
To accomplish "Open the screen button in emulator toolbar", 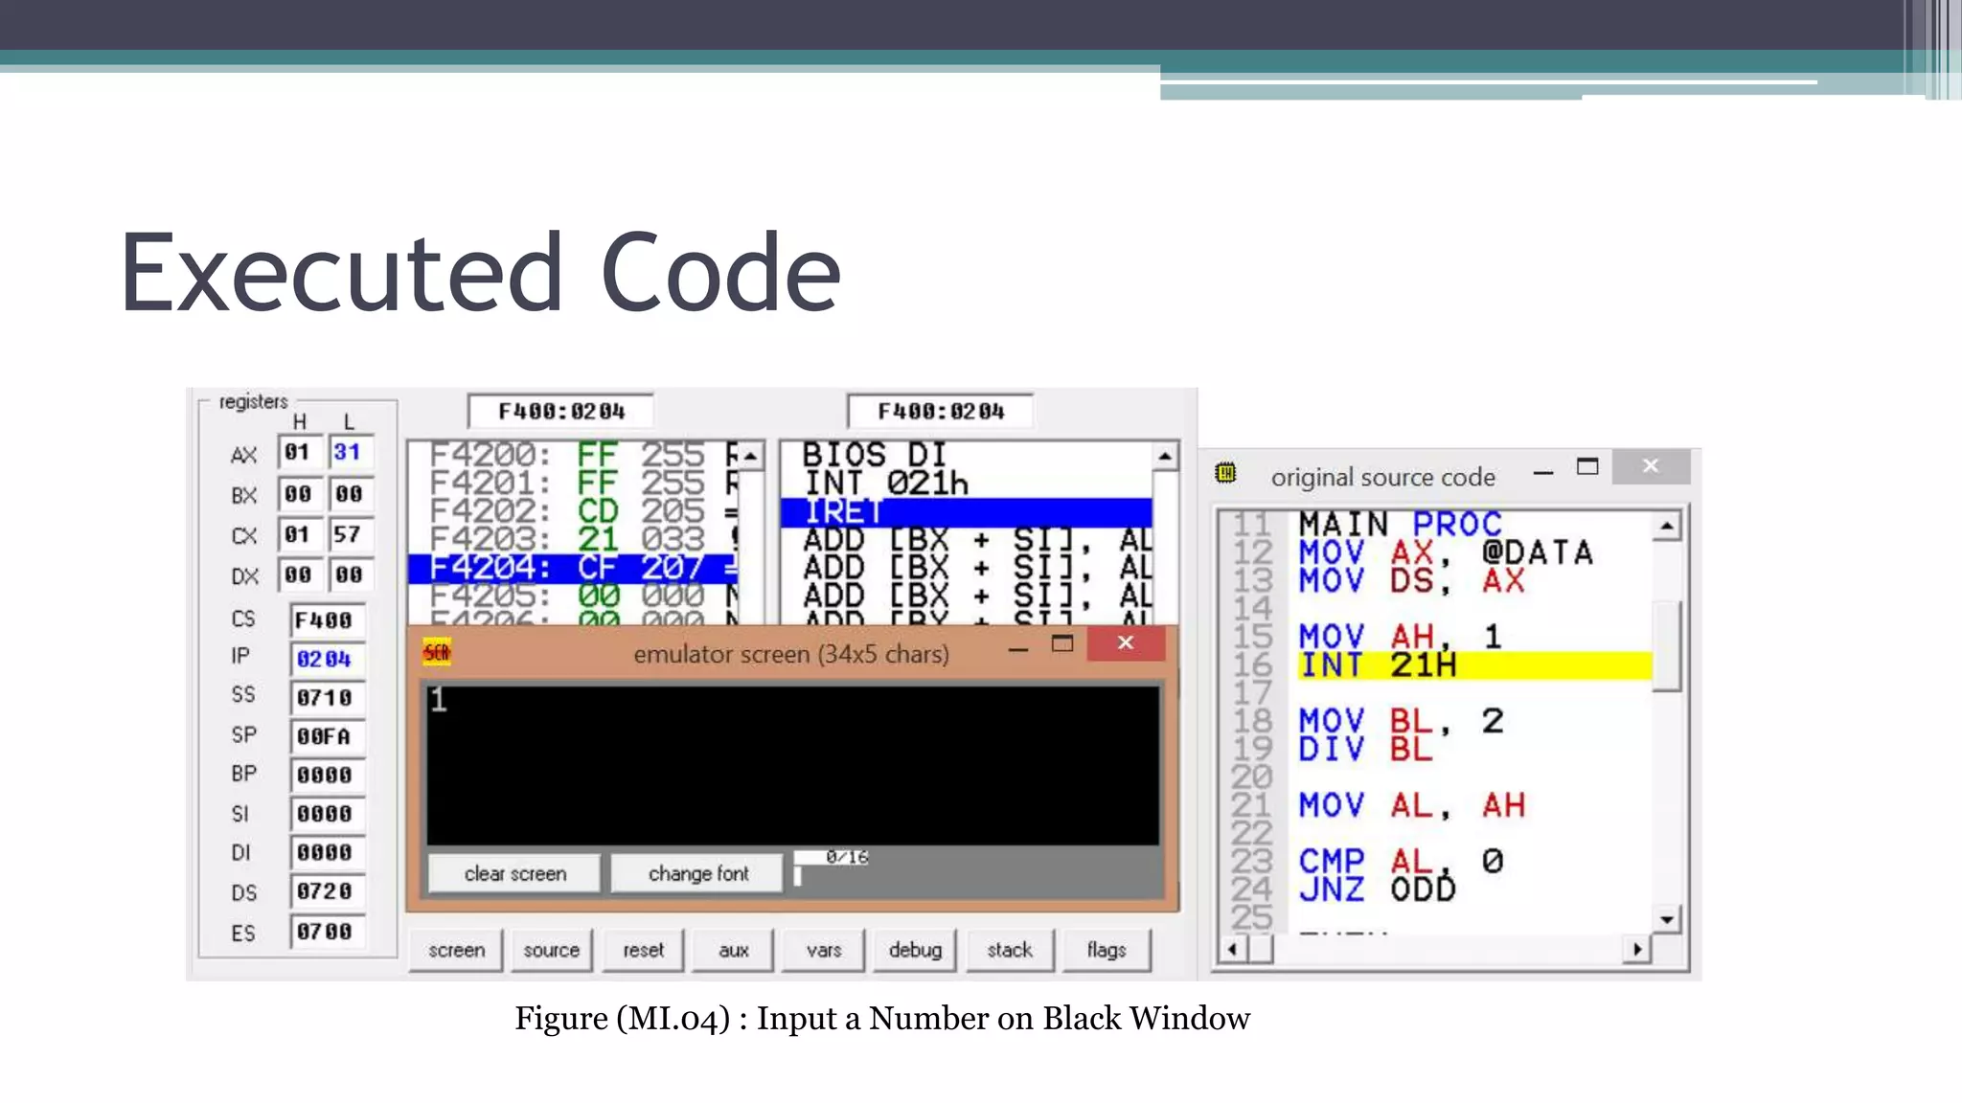I will [456, 950].
